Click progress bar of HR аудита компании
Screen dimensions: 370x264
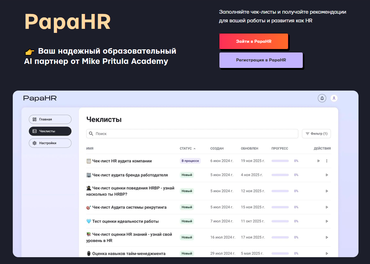280,161
